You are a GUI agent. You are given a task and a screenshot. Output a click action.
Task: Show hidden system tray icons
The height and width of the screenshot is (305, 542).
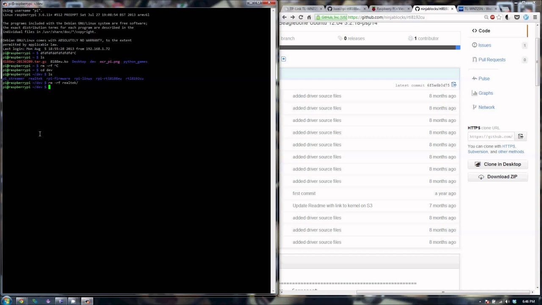[480, 302]
